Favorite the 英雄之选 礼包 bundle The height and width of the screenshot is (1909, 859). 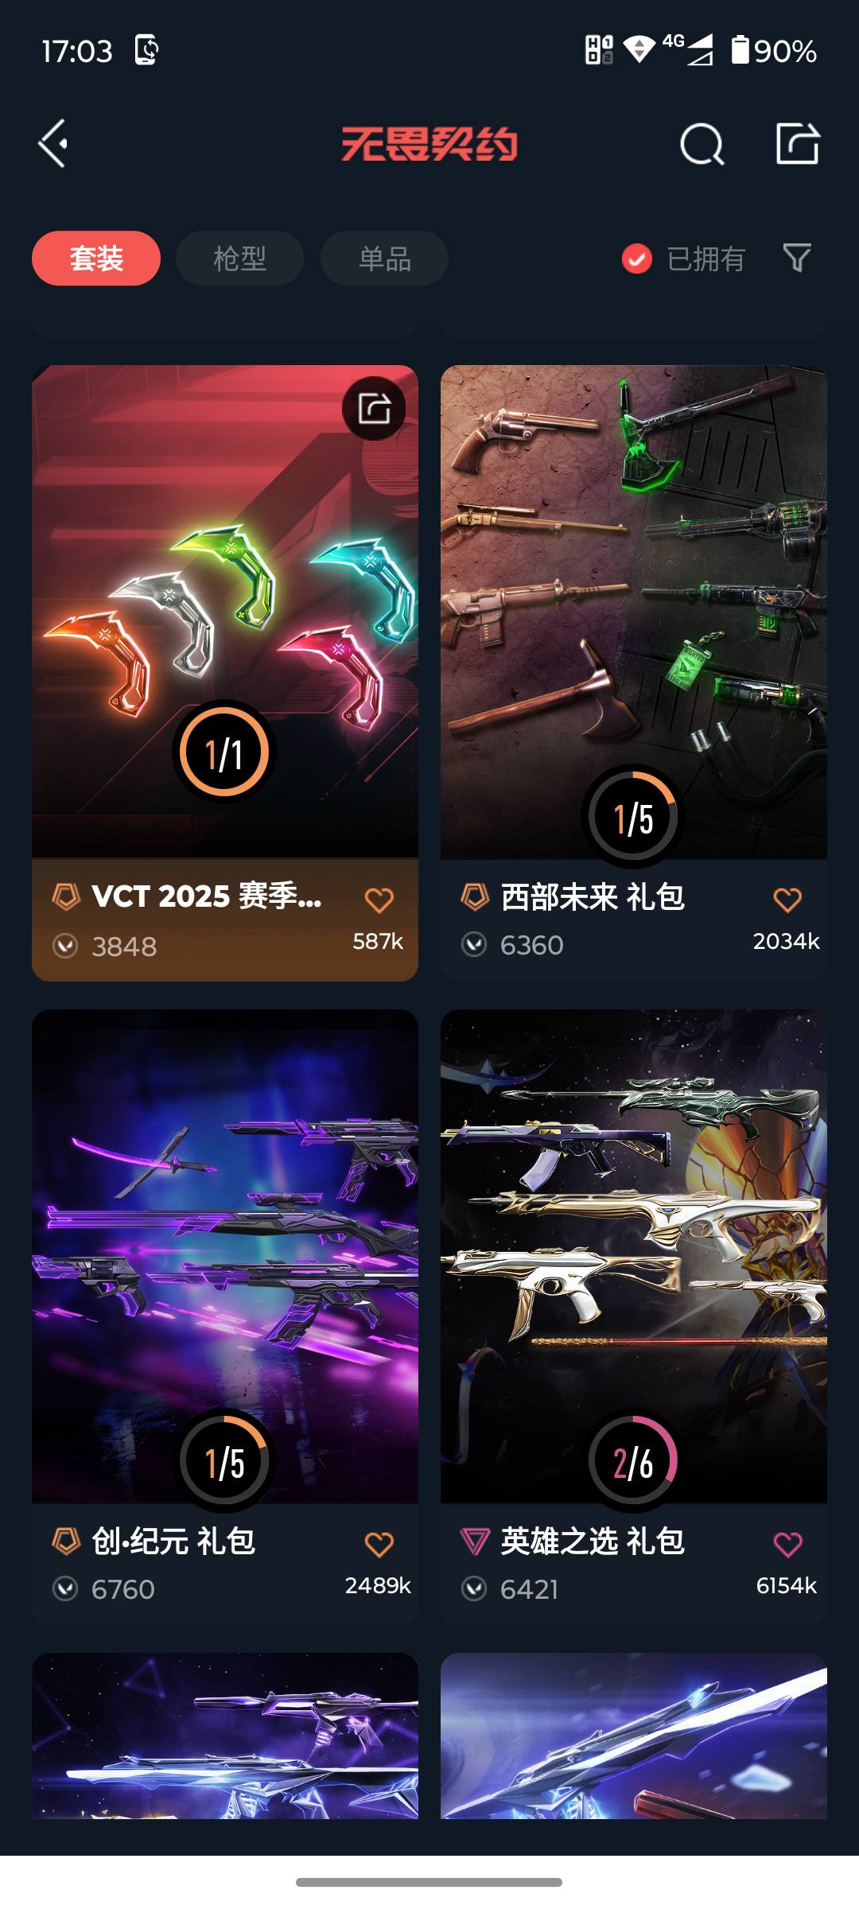pos(787,1545)
